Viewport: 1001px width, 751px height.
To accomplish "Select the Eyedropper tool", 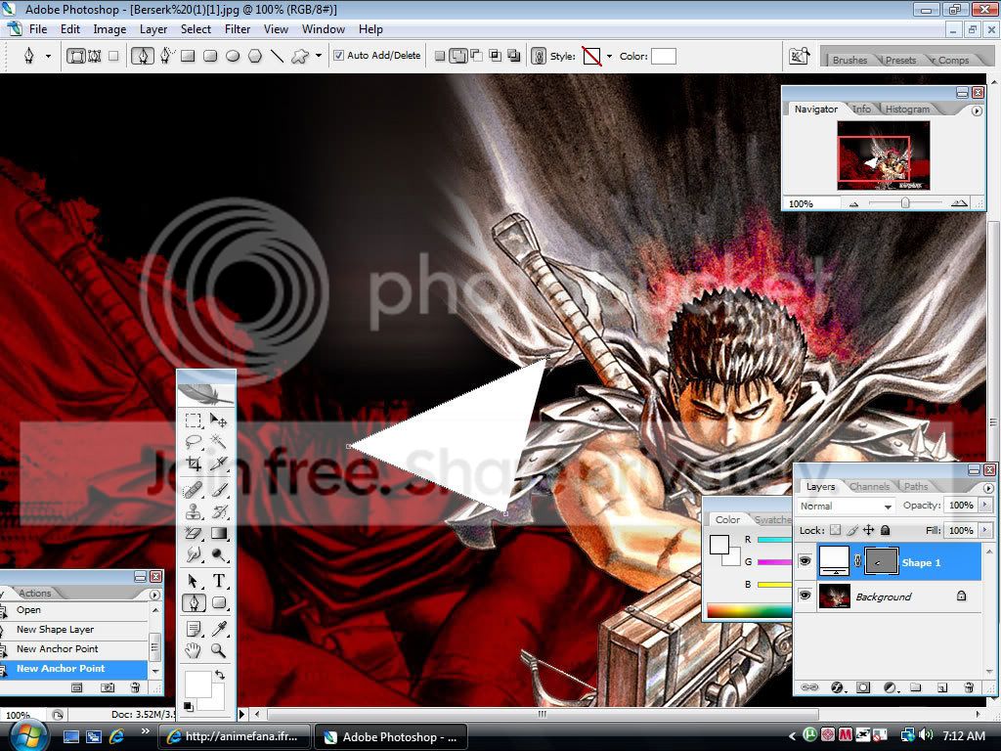I will (219, 629).
